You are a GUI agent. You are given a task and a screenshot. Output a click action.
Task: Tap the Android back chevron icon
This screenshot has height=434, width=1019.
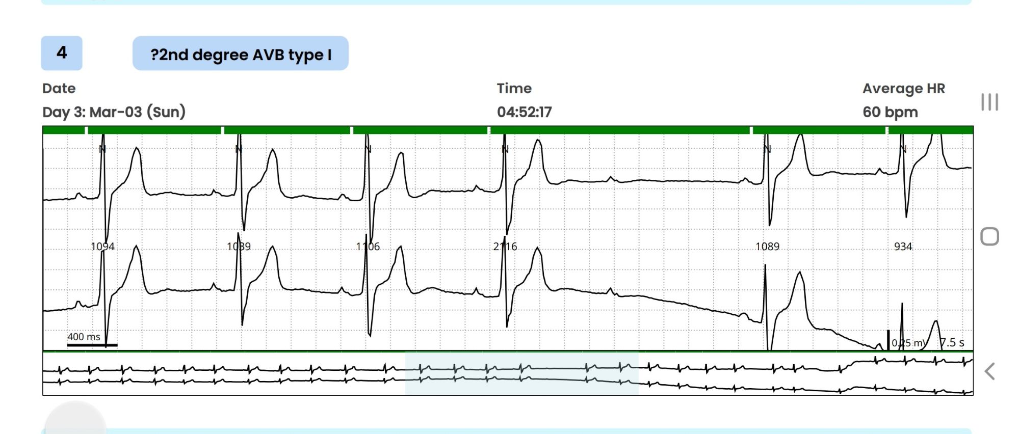[989, 371]
